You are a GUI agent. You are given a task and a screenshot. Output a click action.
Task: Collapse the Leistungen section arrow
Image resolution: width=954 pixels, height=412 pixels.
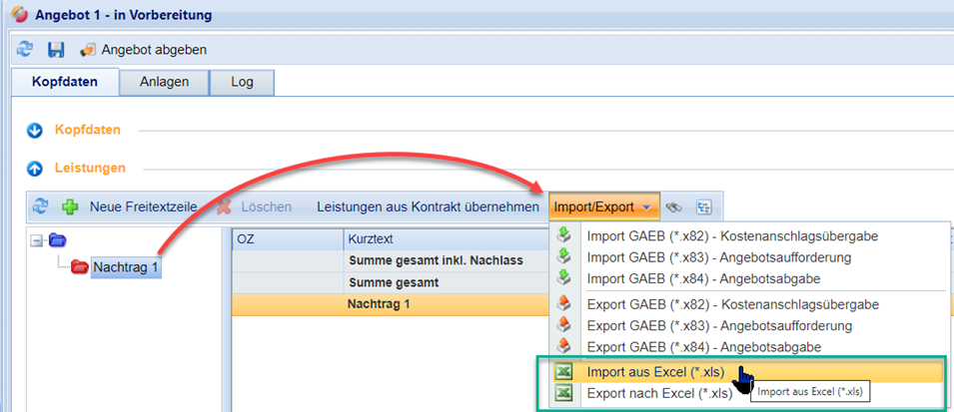[x=34, y=169]
